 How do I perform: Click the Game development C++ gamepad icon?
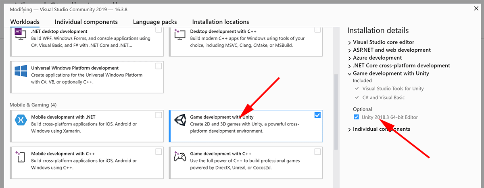(179, 157)
